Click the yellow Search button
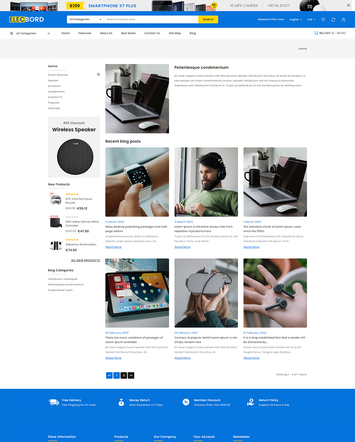This screenshot has width=355, height=442. pos(208,20)
